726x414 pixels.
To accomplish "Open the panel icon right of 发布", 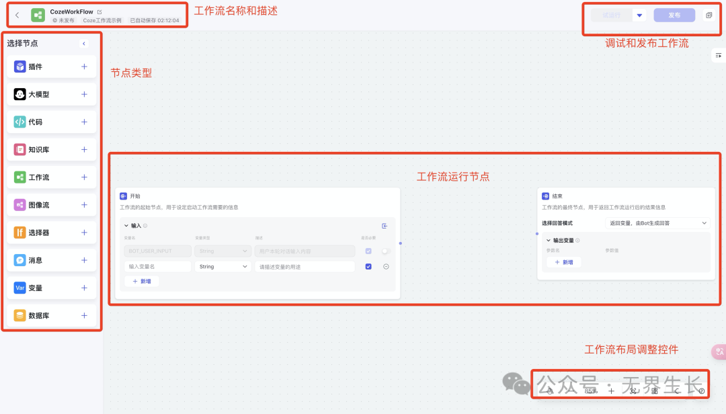I will point(709,15).
